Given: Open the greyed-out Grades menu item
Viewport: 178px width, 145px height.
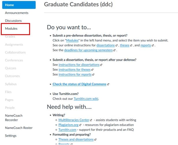Looking at the screenshot, I should click(10, 37).
